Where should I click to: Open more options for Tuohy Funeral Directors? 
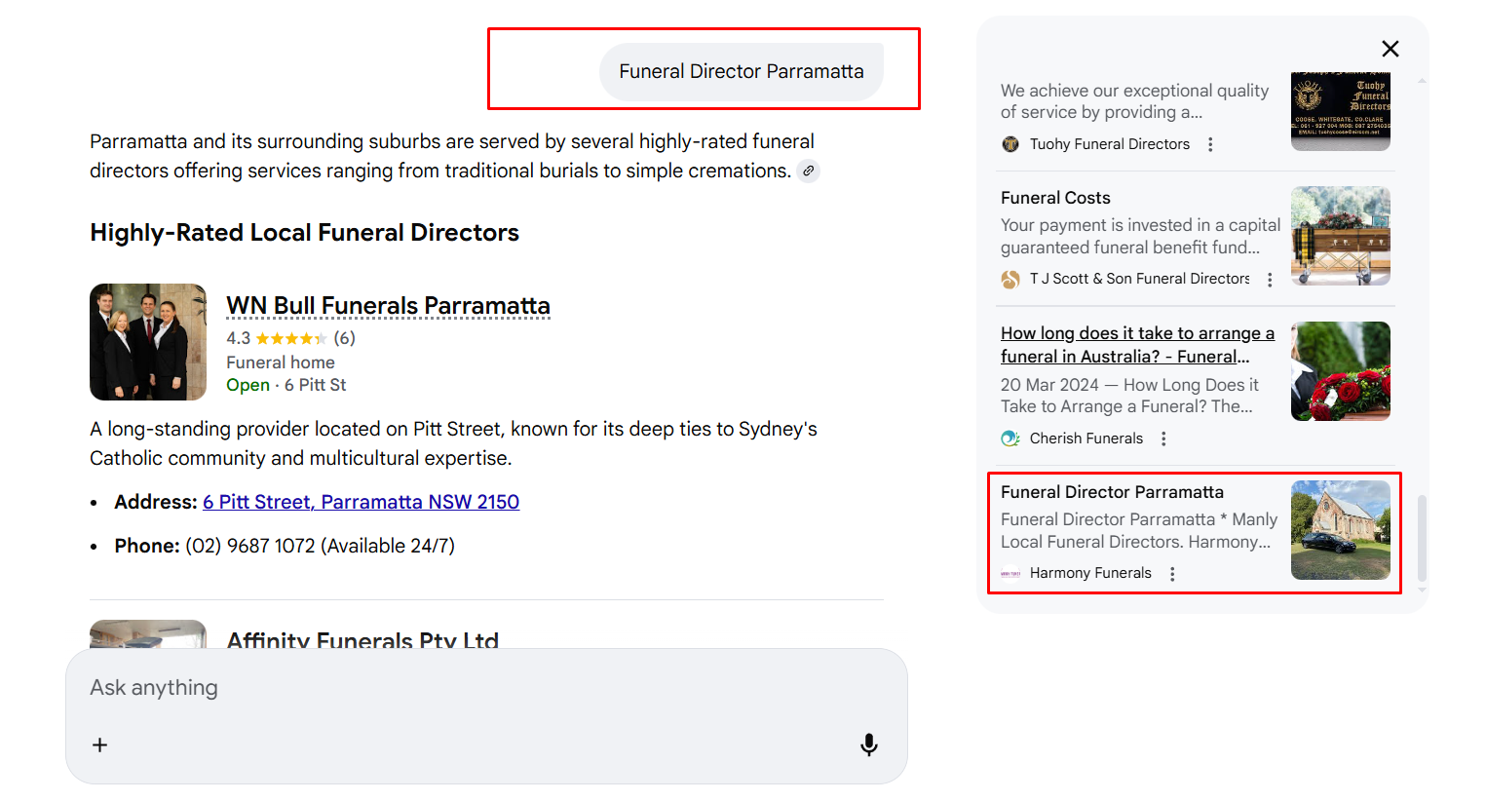coord(1210,144)
